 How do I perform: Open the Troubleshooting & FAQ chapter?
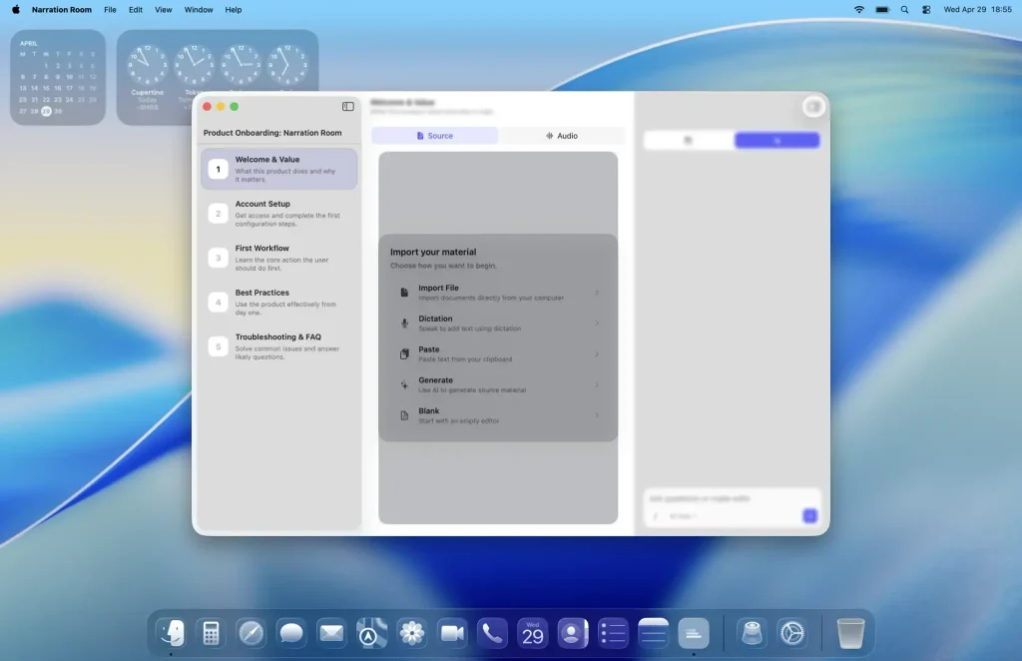(x=279, y=346)
